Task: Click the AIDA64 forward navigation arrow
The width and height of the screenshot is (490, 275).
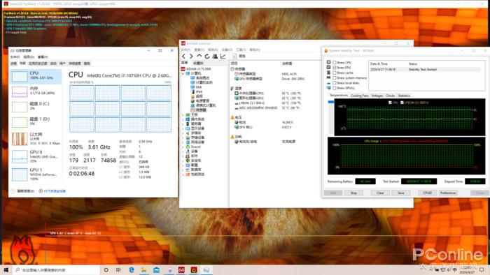Action: 191,57
